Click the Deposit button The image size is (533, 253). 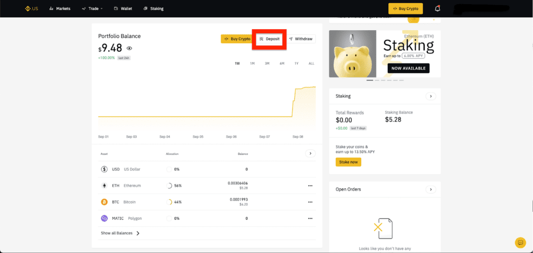point(269,39)
